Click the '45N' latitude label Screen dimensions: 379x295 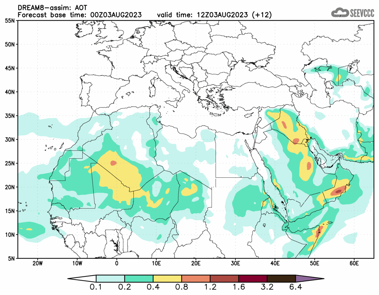pos(10,68)
